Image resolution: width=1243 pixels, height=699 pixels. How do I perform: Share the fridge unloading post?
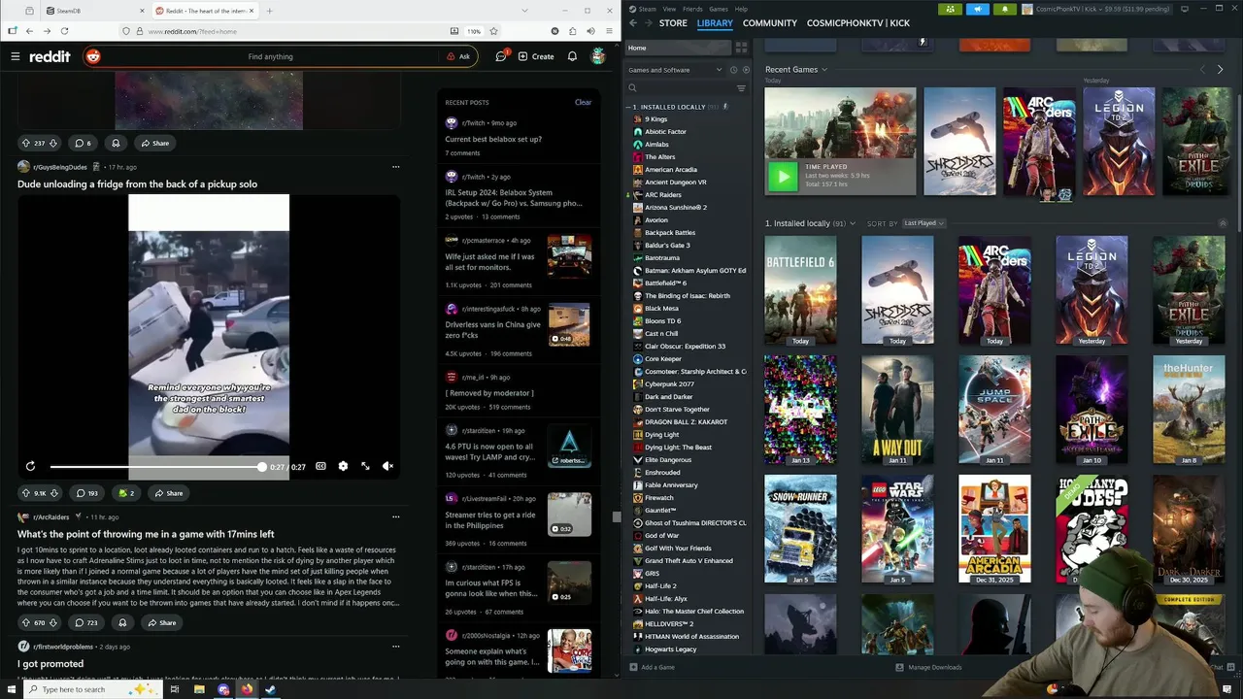168,493
